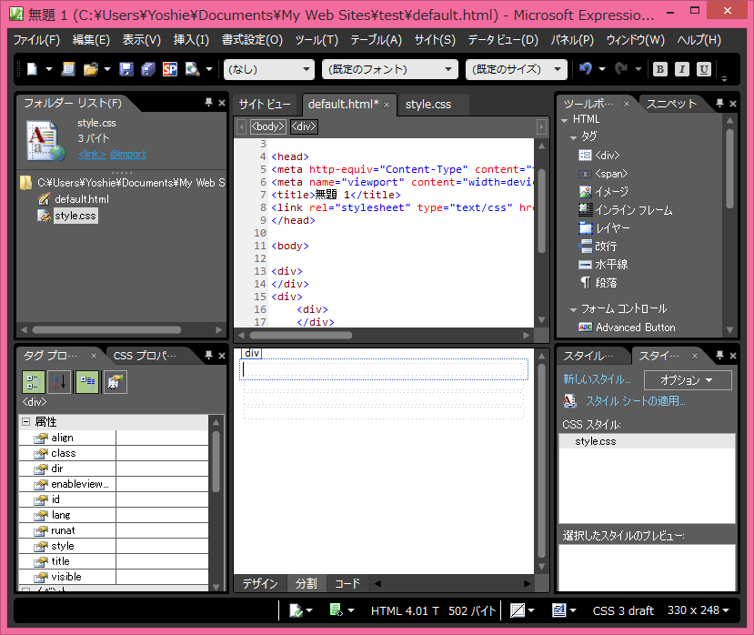Toggle Bold formatting button
754x635 pixels.
pos(659,69)
